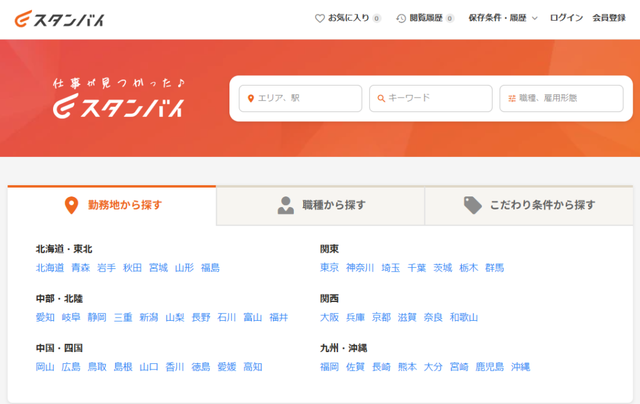Choose 大阪 from the 関西 region
Screen dimensions: 640x404
[329, 317]
